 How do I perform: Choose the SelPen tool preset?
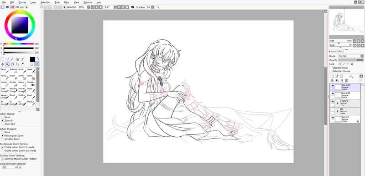[x=22, y=77]
